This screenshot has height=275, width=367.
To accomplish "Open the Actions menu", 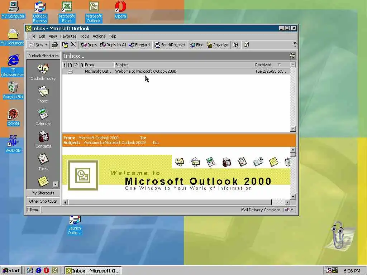I will click(99, 36).
